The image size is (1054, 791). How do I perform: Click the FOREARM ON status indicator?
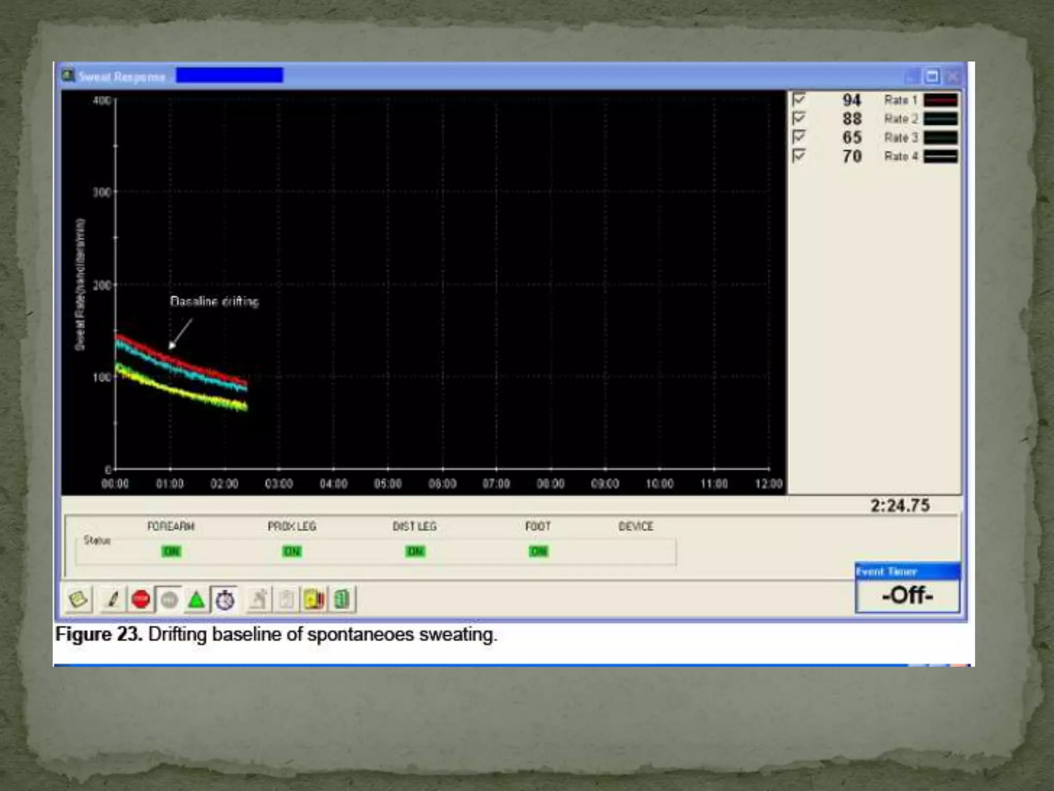(171, 552)
